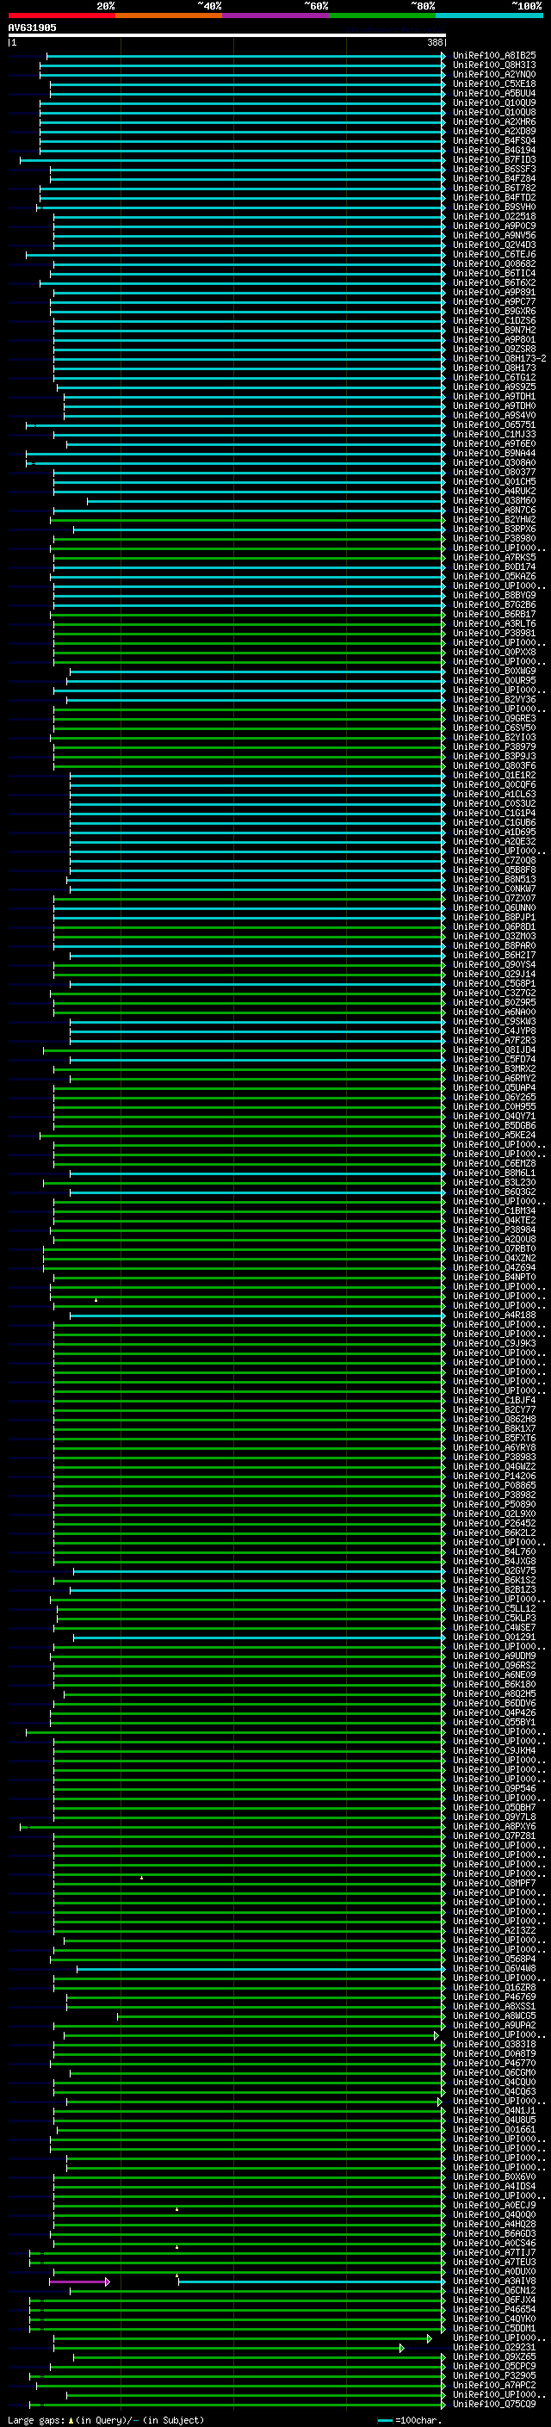The height and width of the screenshot is (2427, 551).
Task: Select the UniRef100_Q803F6 label
Action: pyautogui.click(x=494, y=766)
